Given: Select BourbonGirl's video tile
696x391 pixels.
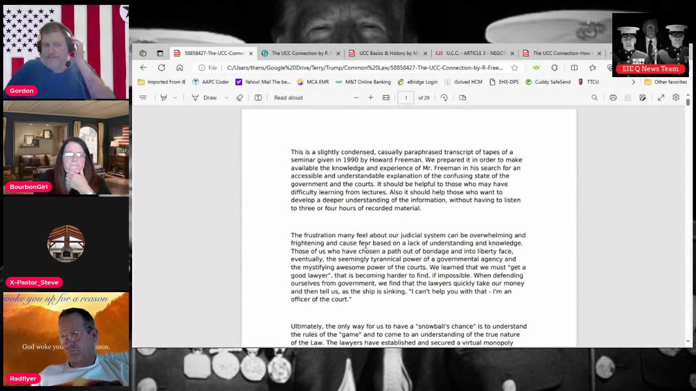Looking at the screenshot, I should [66, 148].
